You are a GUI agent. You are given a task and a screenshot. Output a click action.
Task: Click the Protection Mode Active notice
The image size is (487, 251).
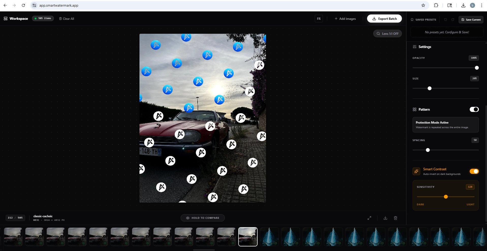coord(446,125)
